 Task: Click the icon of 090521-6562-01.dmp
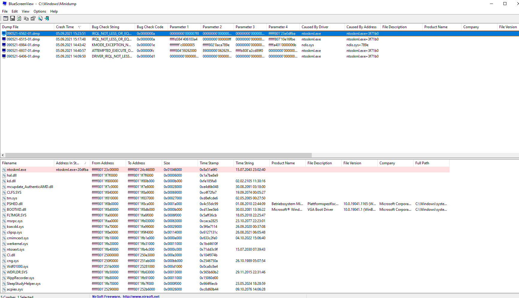click(x=4, y=34)
